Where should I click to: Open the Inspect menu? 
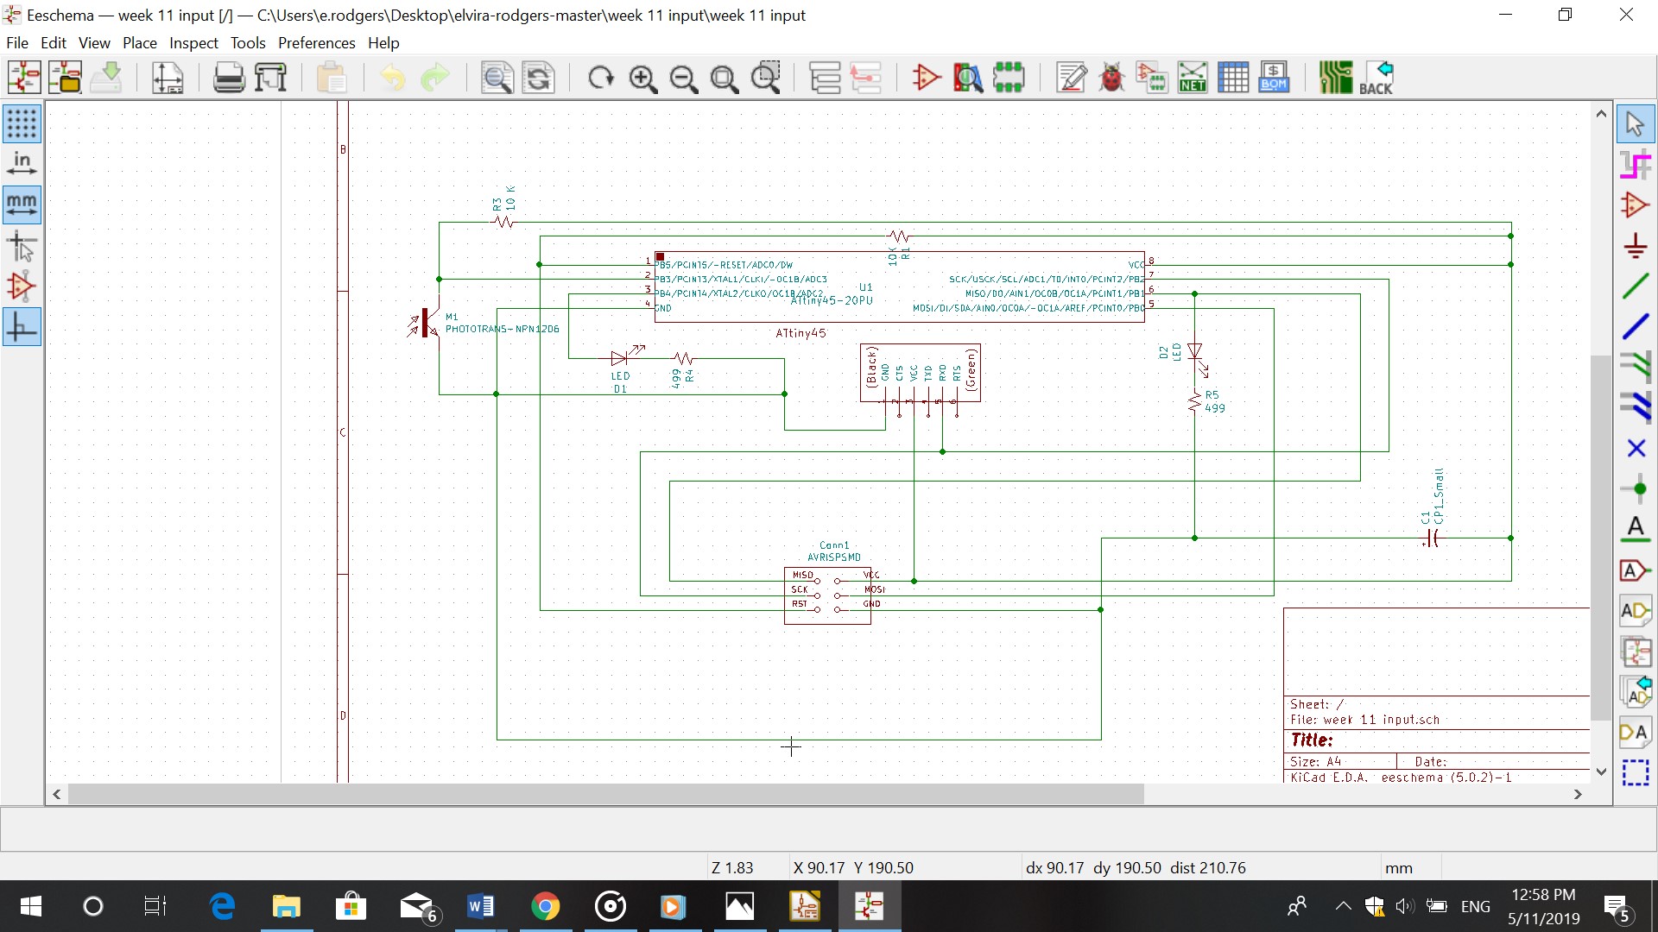point(193,43)
